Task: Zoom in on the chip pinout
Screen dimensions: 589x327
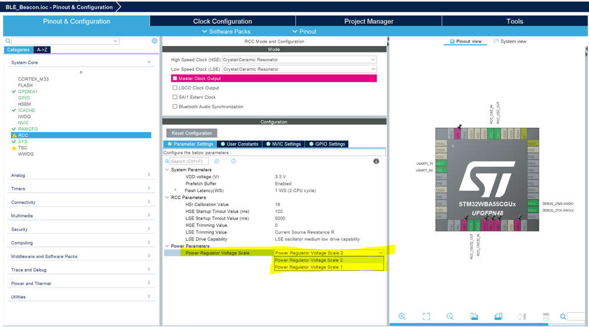Action: 402,316
